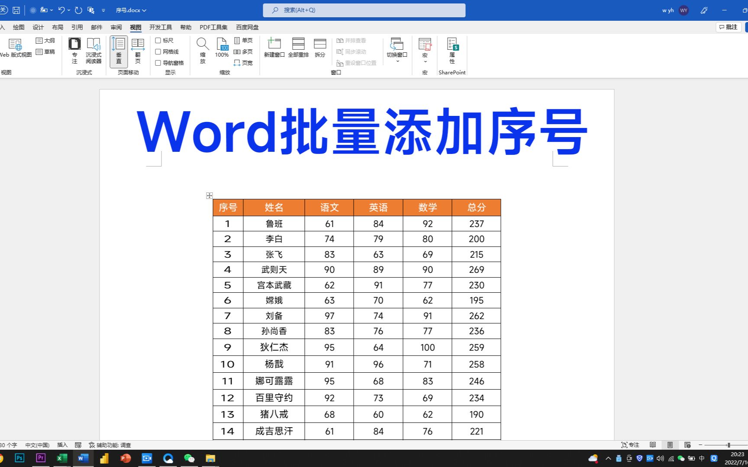This screenshot has width=748, height=467.
Task: Select 页宽 page width zoom
Action: click(243, 63)
